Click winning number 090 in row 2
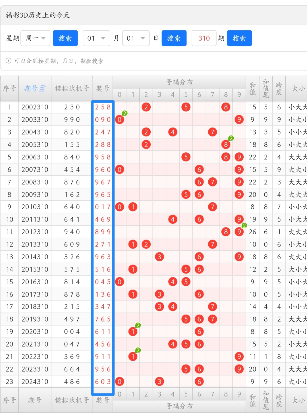 click(103, 120)
